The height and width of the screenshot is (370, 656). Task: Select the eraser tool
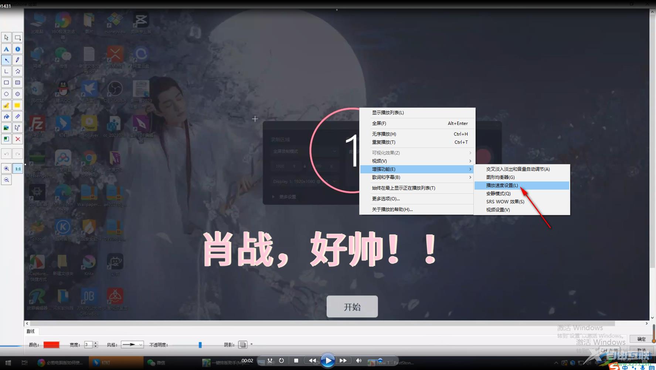[x=17, y=116]
